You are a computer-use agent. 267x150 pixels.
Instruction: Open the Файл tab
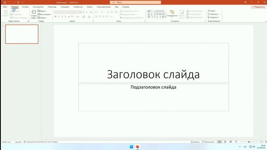click(x=5, y=7)
